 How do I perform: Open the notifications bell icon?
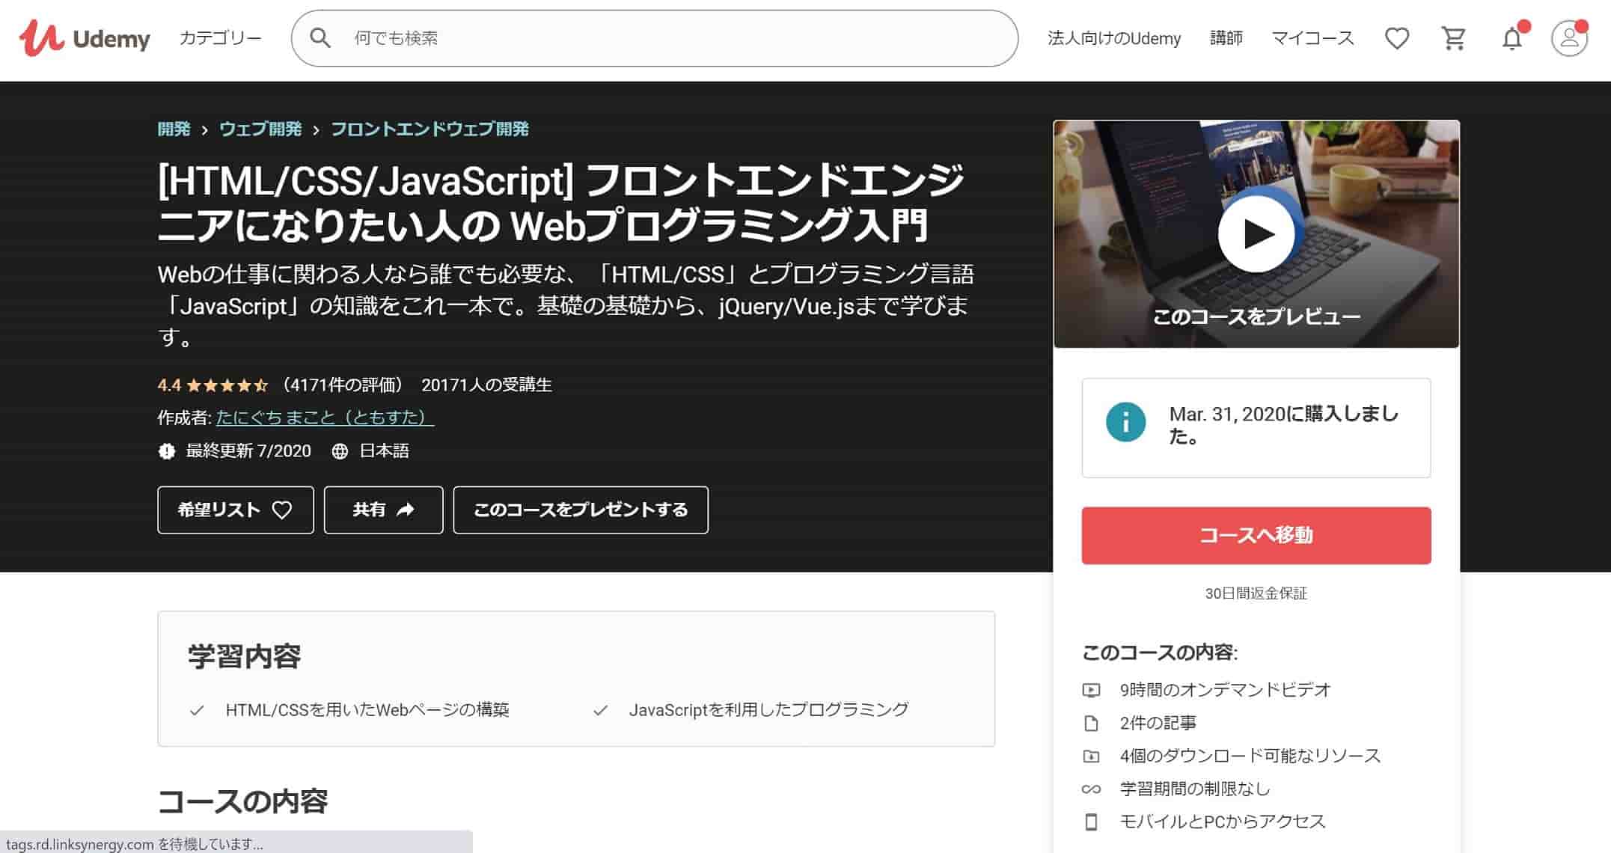pos(1512,37)
